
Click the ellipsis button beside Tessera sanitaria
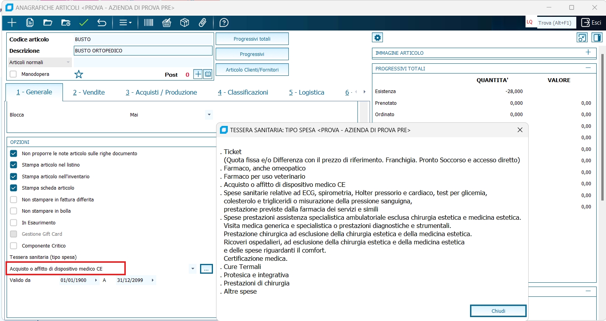pyautogui.click(x=206, y=269)
